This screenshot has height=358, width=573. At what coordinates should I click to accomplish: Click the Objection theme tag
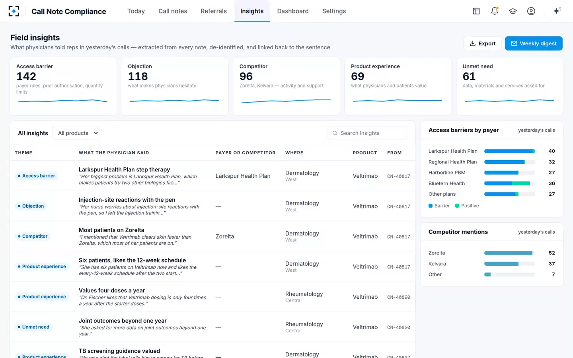(x=31, y=206)
